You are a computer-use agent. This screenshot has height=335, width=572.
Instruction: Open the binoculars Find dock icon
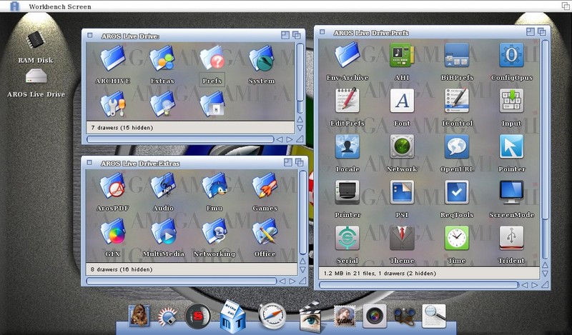404,316
